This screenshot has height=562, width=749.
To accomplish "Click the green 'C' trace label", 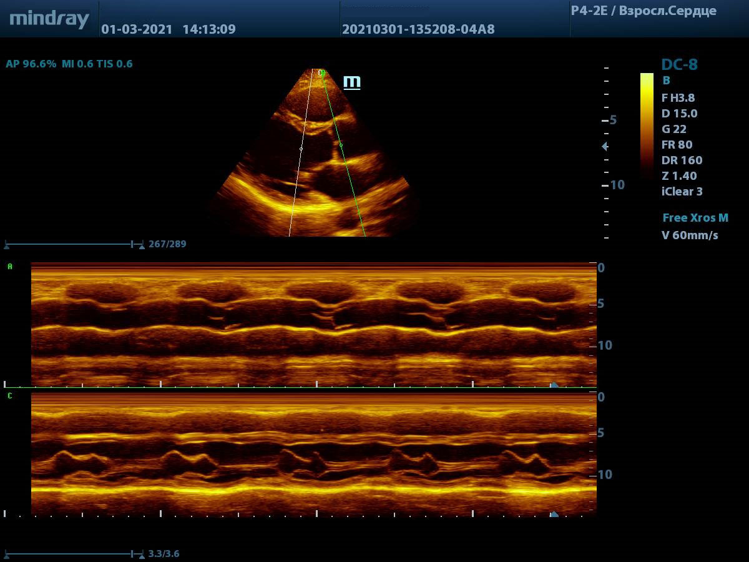I will coord(9,396).
